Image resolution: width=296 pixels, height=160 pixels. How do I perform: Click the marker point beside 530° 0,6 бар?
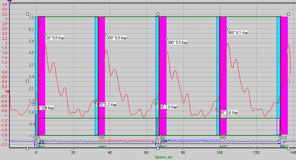[217, 109]
